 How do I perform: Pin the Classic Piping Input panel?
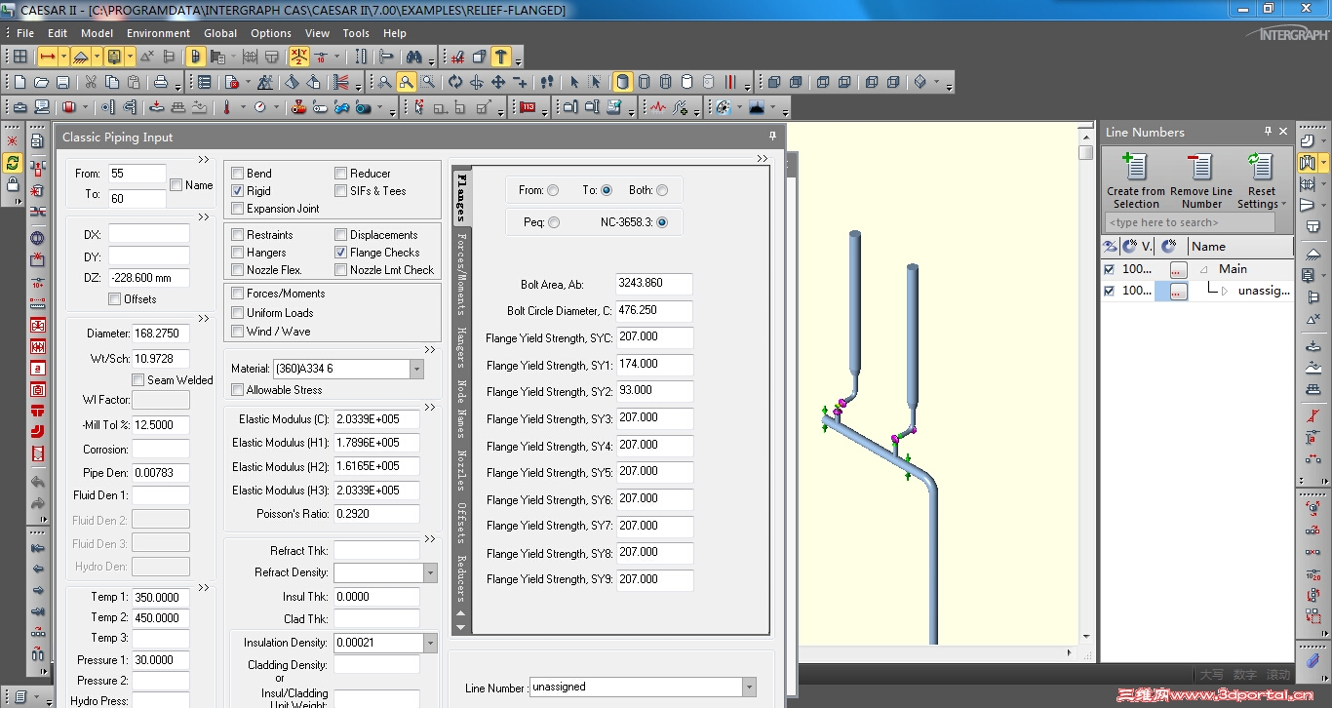[772, 137]
